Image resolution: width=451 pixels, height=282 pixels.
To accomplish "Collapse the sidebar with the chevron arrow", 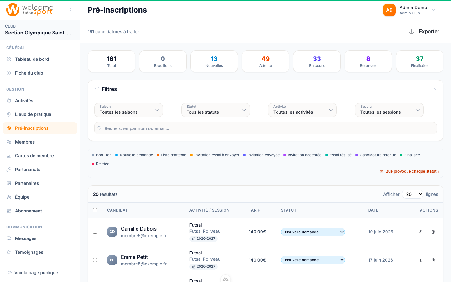I will click(70, 9).
